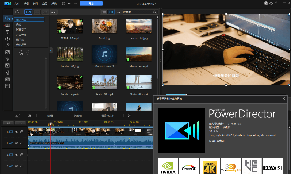Select the Food.jpg thumbnail
Viewport: 291px width, 174px height.
pyautogui.click(x=104, y=26)
